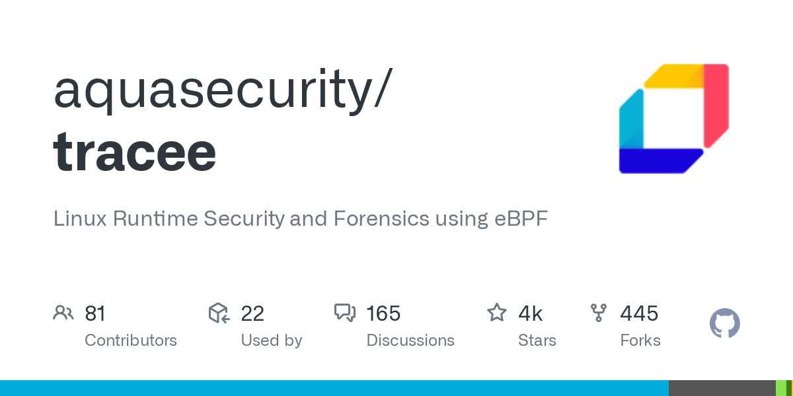This screenshot has width=793, height=396.
Task: Click the Stars star icon
Action: pos(496,313)
